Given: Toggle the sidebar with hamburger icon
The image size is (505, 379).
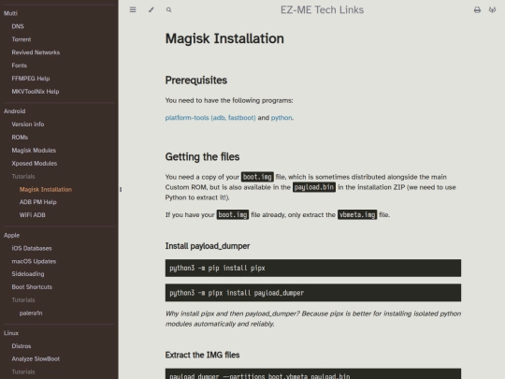Looking at the screenshot, I should pos(133,9).
